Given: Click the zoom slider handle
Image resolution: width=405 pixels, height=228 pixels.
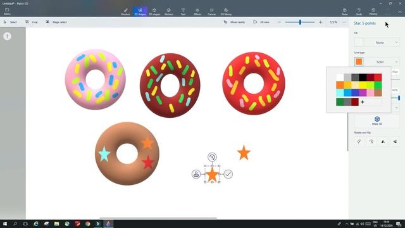Looking at the screenshot, I should point(300,22).
